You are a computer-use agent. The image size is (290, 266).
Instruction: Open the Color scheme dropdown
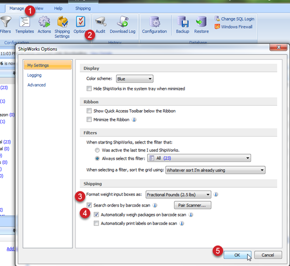[x=135, y=79]
